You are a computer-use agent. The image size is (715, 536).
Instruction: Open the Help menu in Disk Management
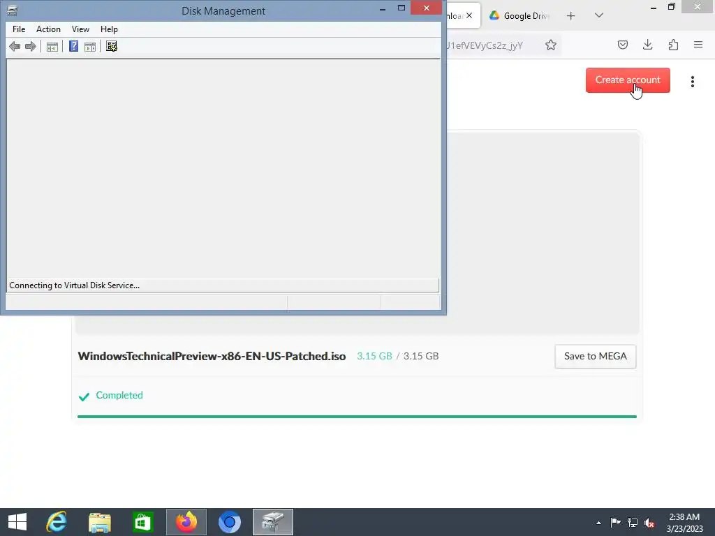[x=109, y=29]
